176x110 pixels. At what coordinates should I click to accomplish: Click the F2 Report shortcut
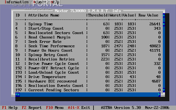tap(32, 108)
